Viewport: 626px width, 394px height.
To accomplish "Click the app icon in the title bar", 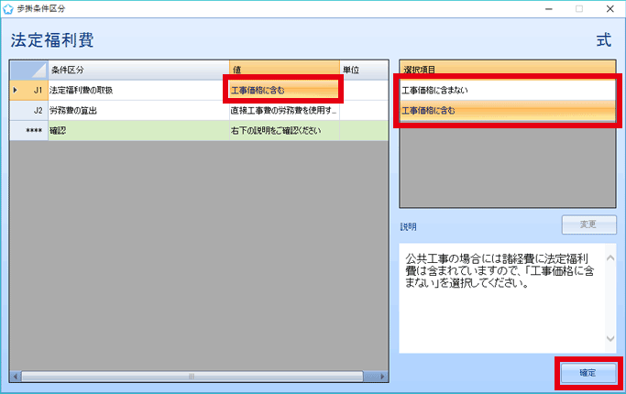I will (x=9, y=8).
